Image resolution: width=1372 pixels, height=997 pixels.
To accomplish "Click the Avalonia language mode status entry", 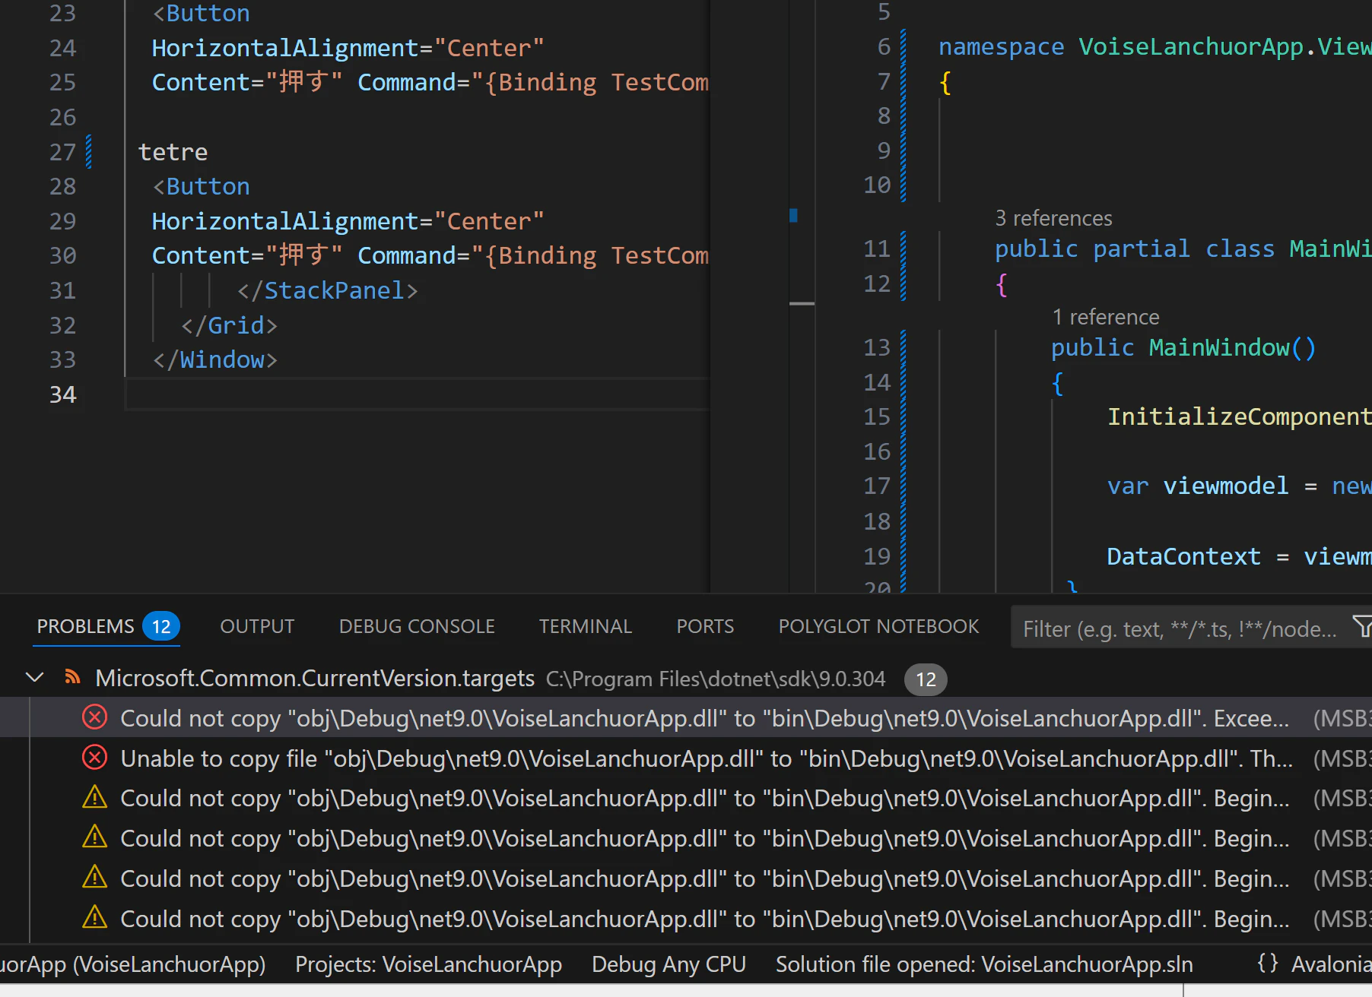I will (x=1331, y=964).
